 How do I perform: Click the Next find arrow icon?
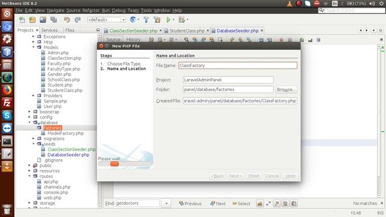[x=212, y=203]
